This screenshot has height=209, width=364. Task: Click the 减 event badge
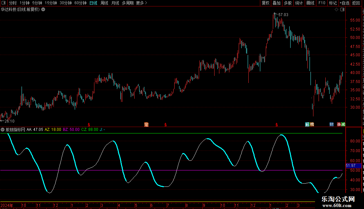click(343, 124)
